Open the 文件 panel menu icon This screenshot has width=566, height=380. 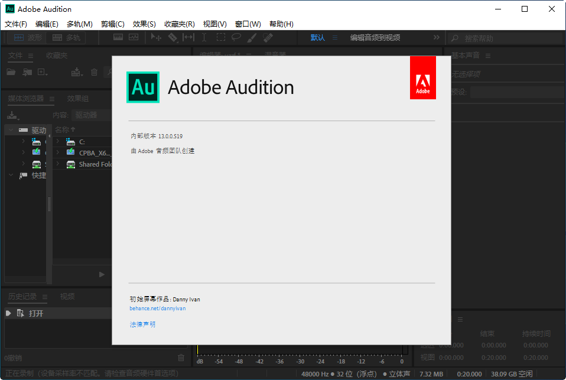click(31, 56)
